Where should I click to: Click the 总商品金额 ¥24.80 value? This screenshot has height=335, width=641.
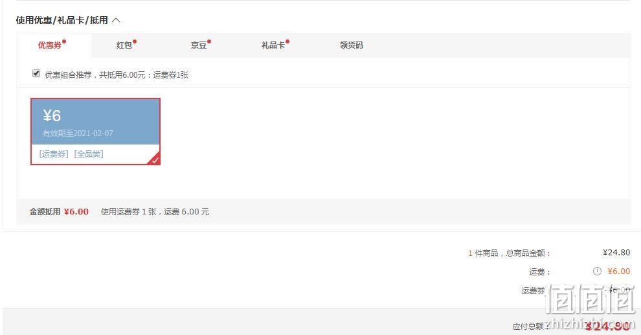[616, 252]
